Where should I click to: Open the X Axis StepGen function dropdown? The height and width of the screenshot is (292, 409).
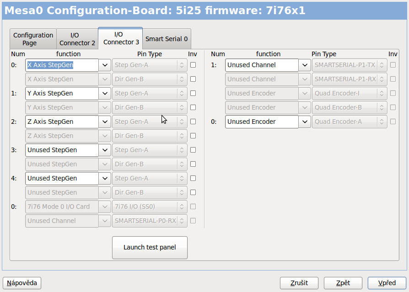point(105,65)
